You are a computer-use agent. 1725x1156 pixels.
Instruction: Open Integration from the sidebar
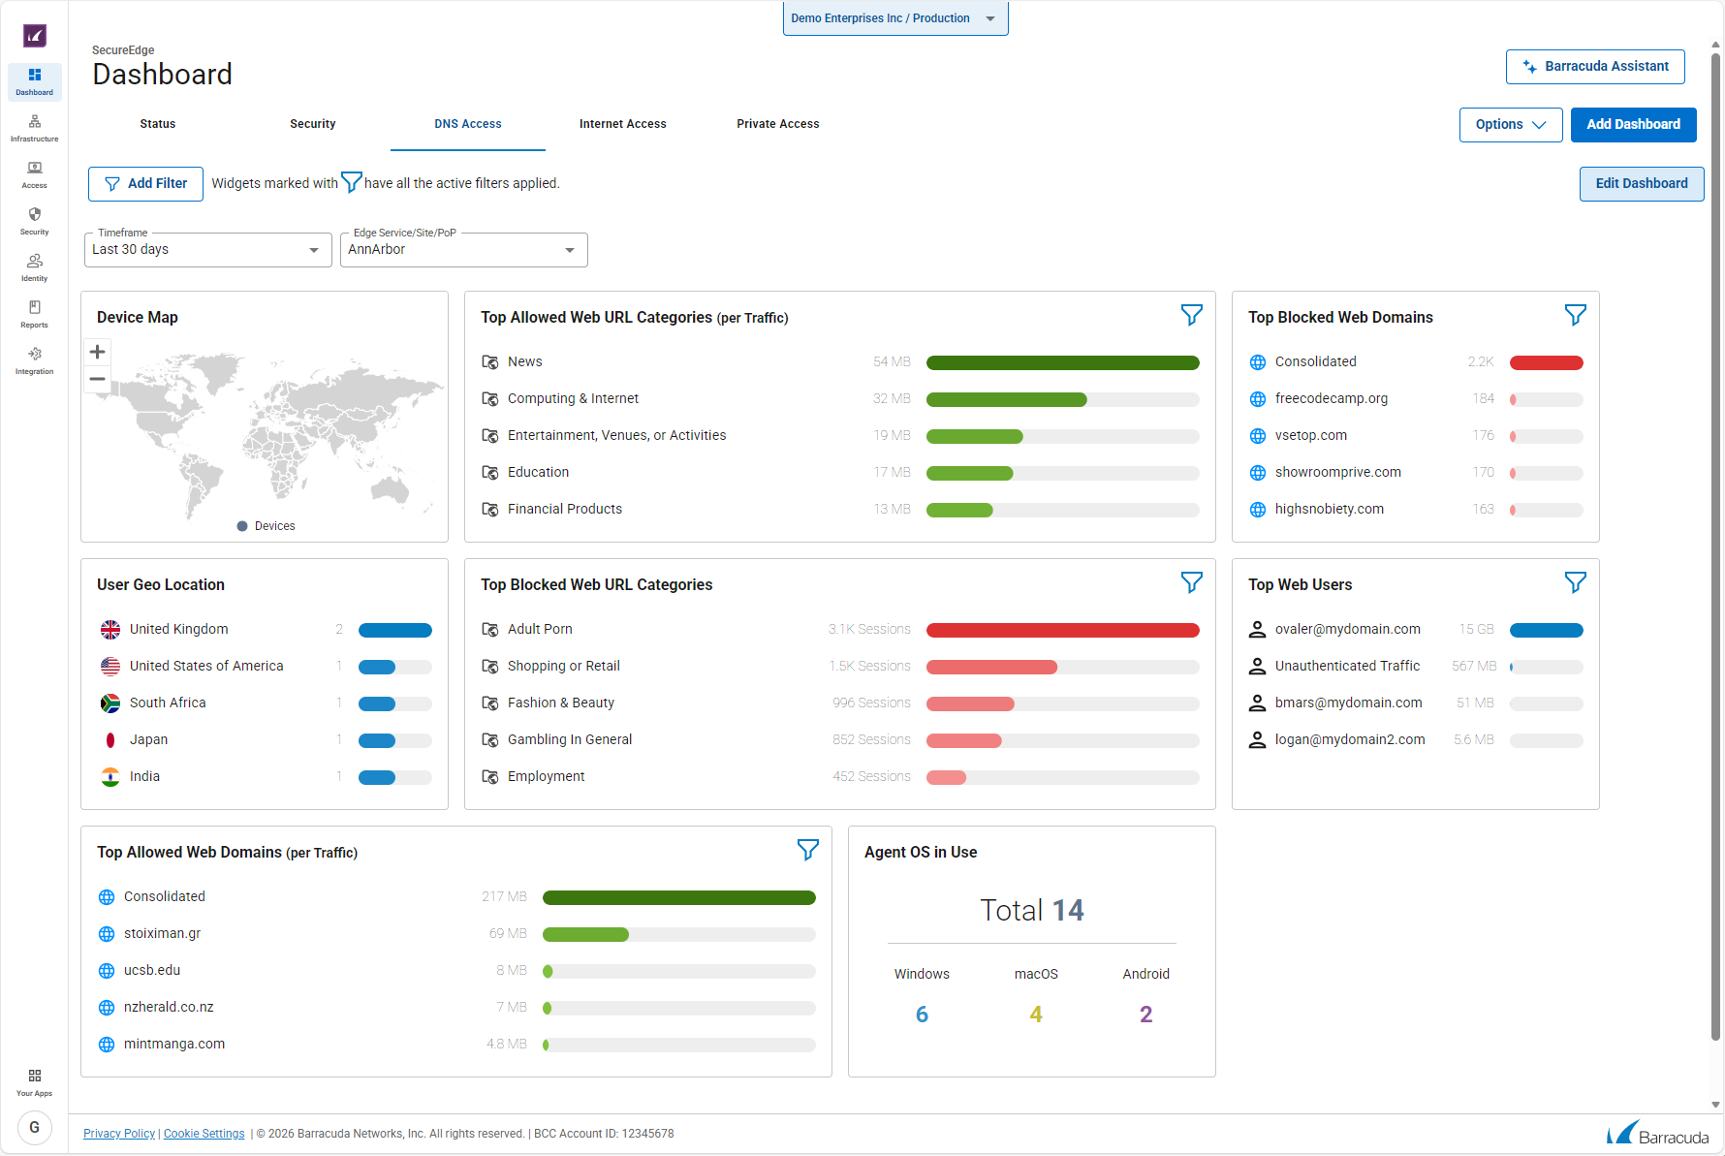click(x=34, y=360)
